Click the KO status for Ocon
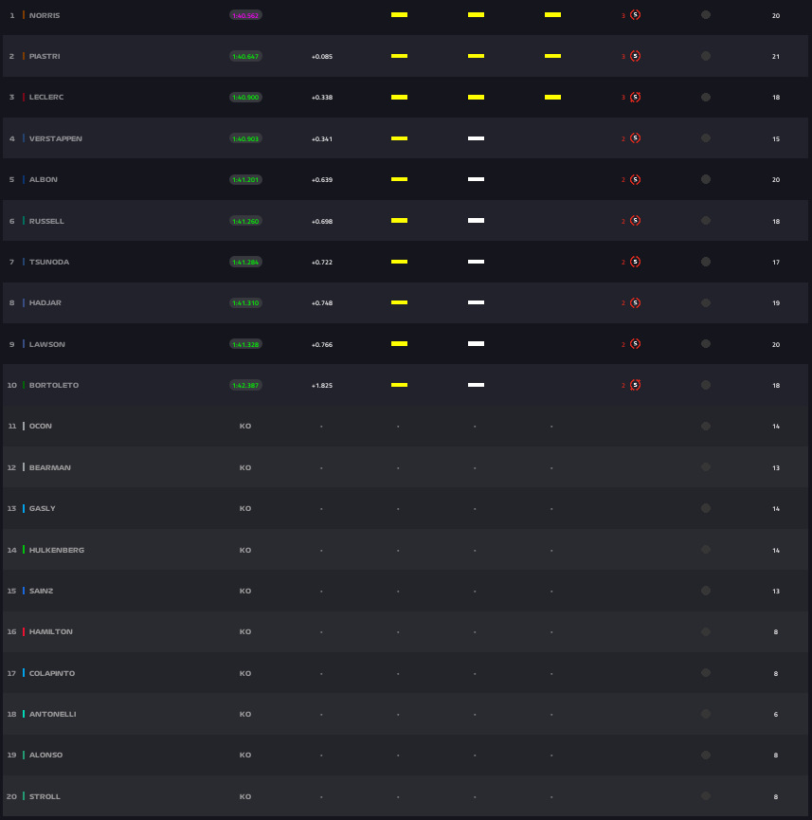The height and width of the screenshot is (820, 812). 245,427
